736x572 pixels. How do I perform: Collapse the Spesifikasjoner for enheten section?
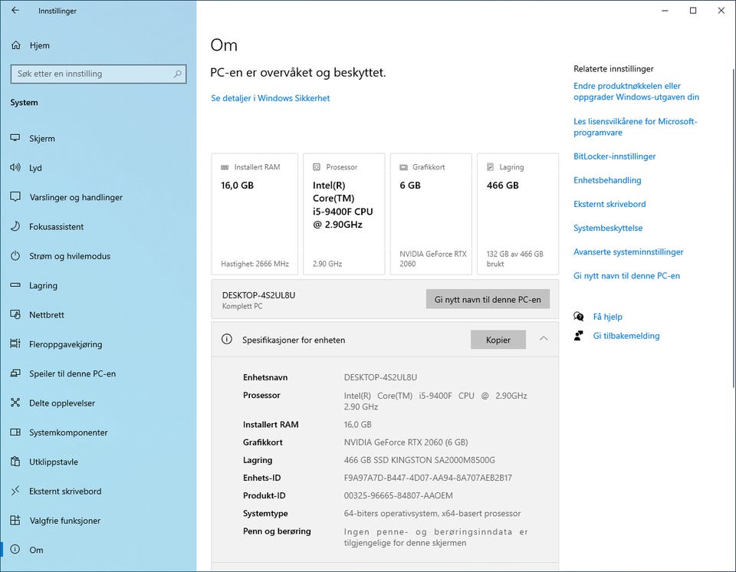pyautogui.click(x=544, y=339)
